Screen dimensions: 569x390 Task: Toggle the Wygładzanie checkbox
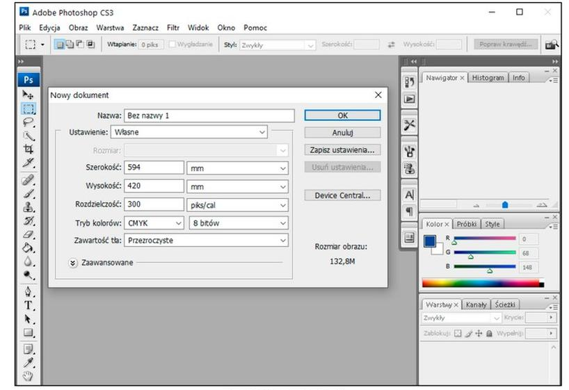[173, 44]
